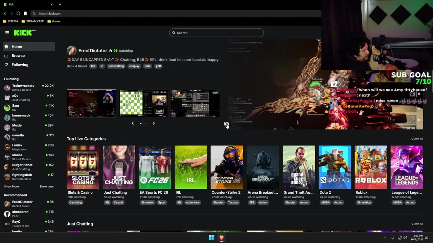Open Roblox category card

[371, 167]
